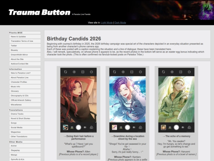The width and height of the screenshot is (214, 161).
Task: Click red-haired character candid photo
Action: point(78,99)
